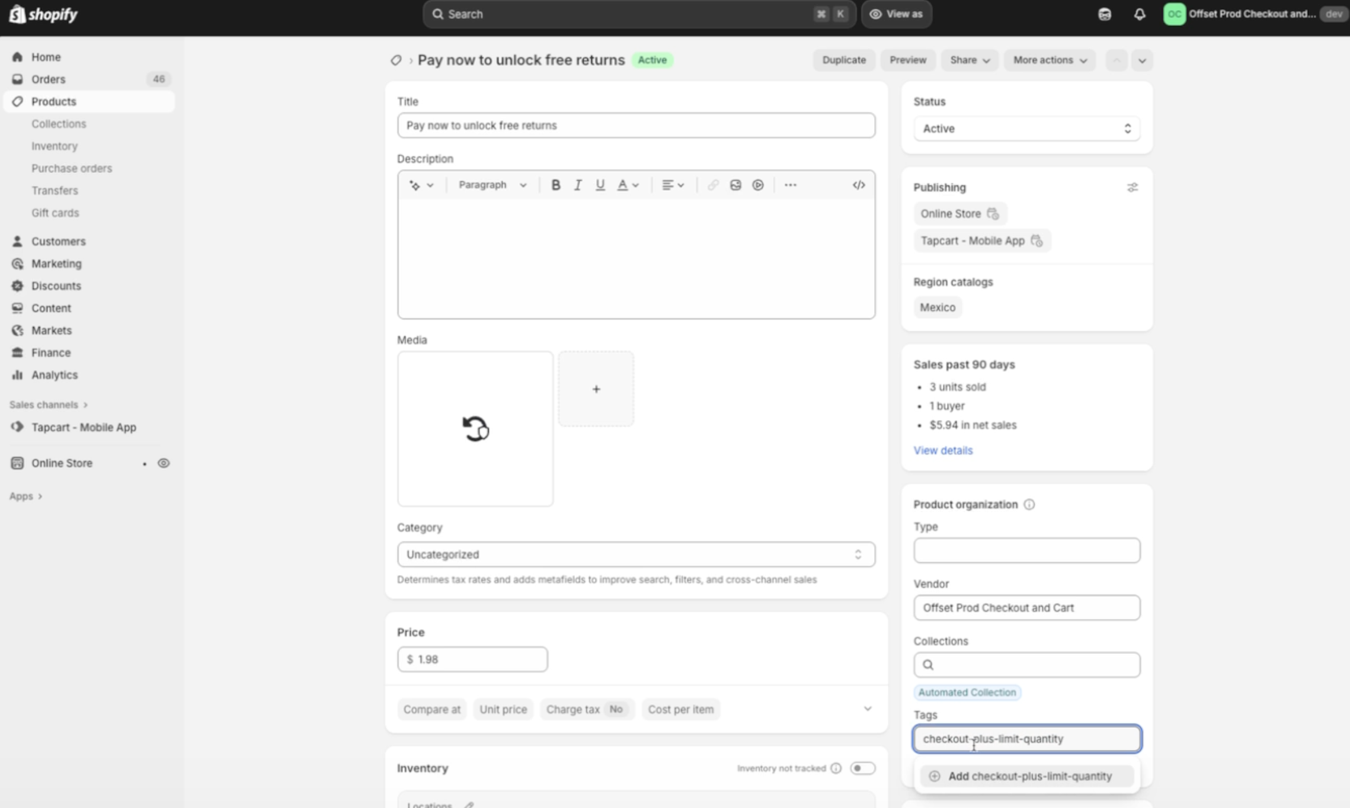Open the HTML code view icon
The height and width of the screenshot is (808, 1350).
tap(858, 185)
